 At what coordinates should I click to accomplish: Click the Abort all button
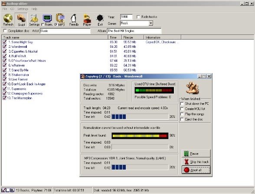pyautogui.click(x=196, y=170)
